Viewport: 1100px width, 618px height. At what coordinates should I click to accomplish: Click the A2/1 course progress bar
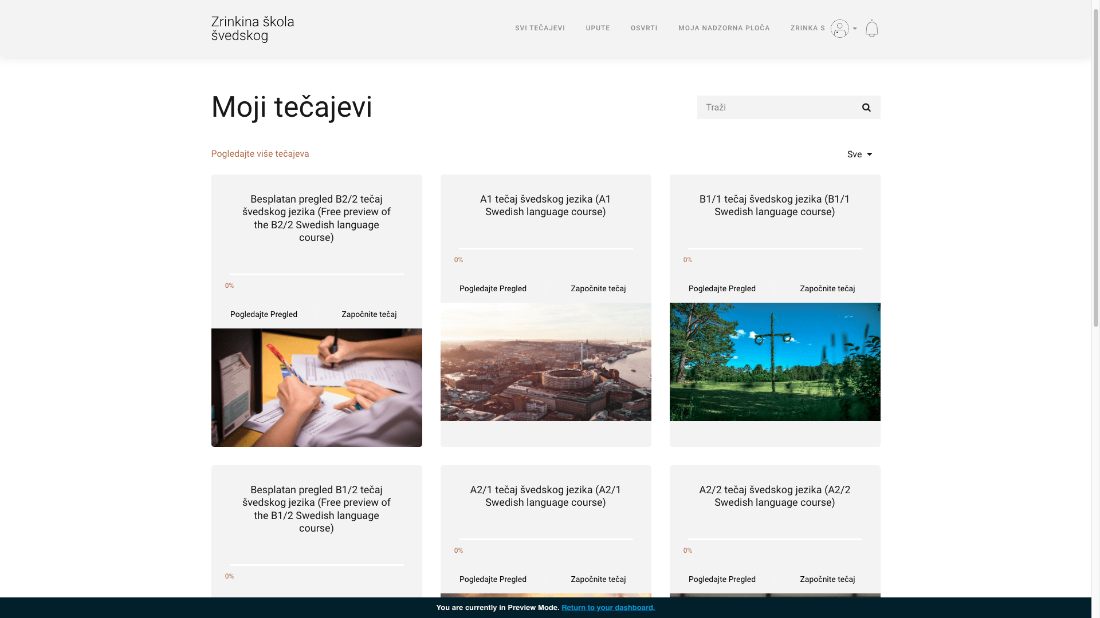pos(546,539)
